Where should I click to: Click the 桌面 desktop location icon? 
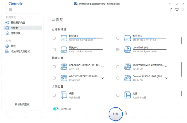click(64, 95)
